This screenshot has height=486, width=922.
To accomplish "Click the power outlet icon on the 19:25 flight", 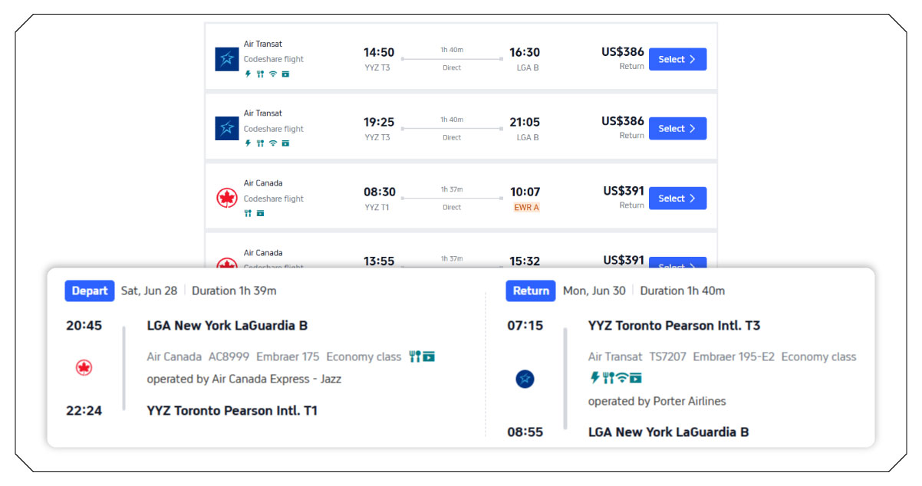I will [x=248, y=143].
